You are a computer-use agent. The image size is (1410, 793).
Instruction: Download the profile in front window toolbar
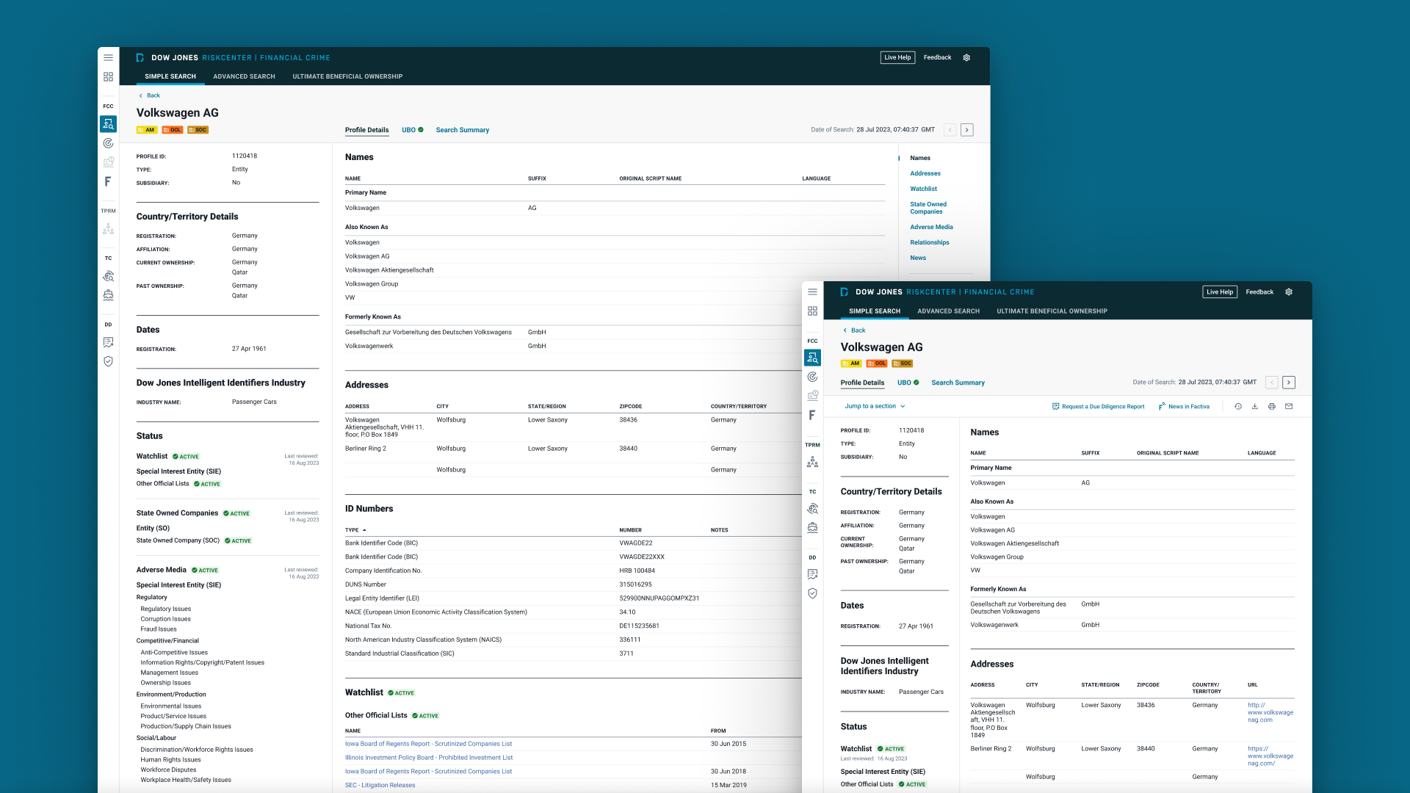tap(1255, 406)
